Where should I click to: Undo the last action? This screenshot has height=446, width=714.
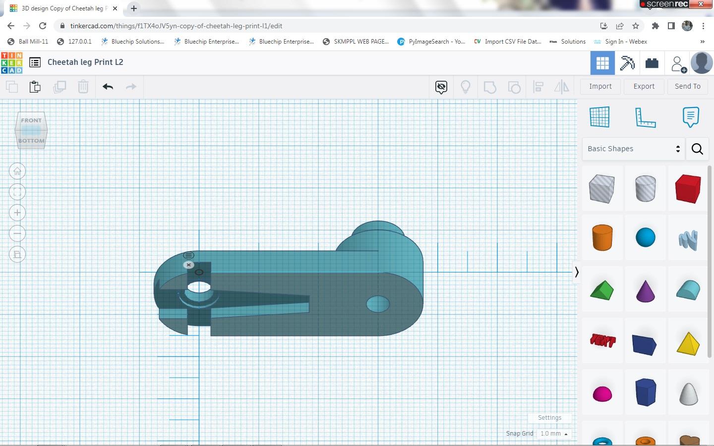point(108,87)
